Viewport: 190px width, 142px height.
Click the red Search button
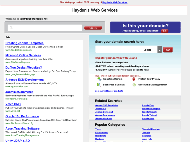click(93, 28)
